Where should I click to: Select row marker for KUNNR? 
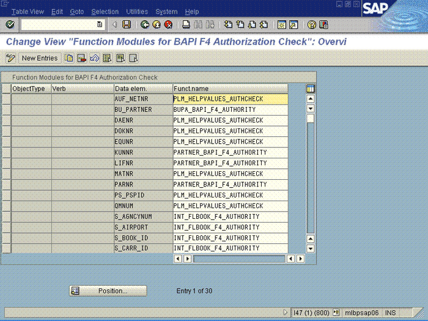6,152
